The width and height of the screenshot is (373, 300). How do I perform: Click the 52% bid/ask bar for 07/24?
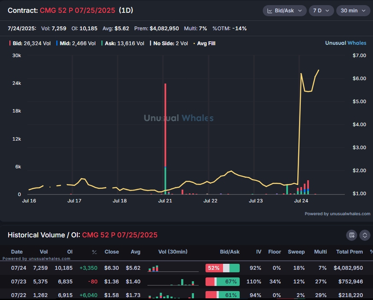coord(223,268)
